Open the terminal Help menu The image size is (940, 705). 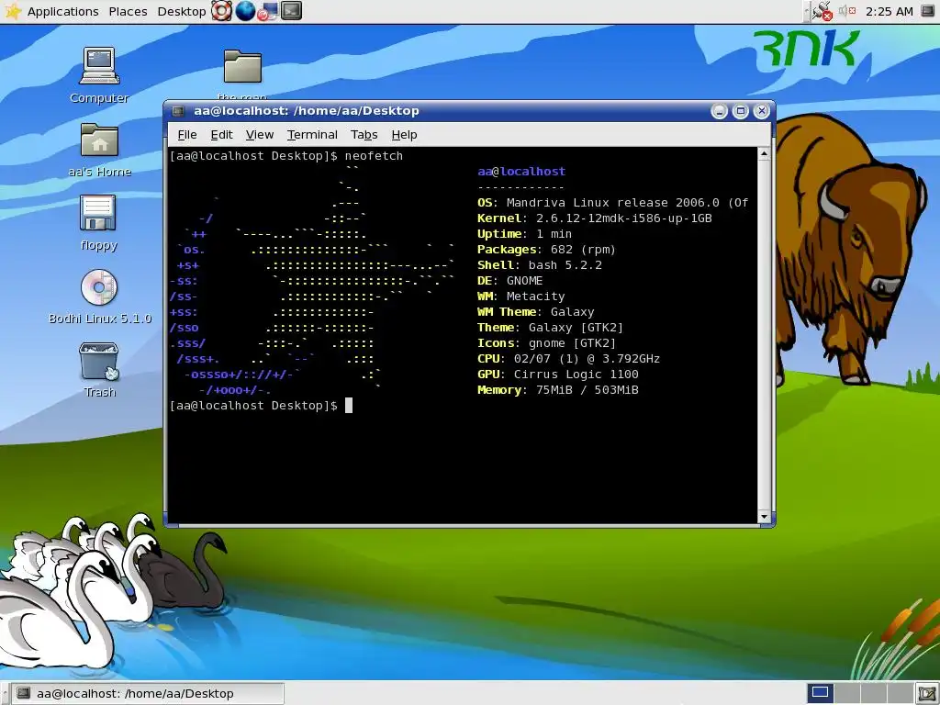tap(404, 135)
